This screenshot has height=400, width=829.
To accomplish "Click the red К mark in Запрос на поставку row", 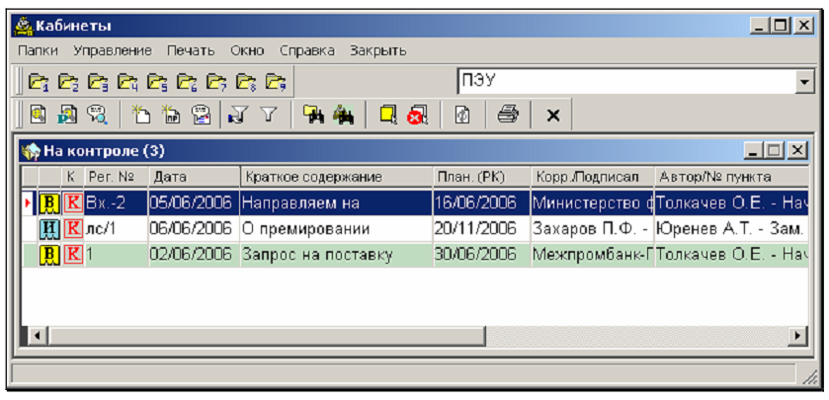I will point(73,255).
